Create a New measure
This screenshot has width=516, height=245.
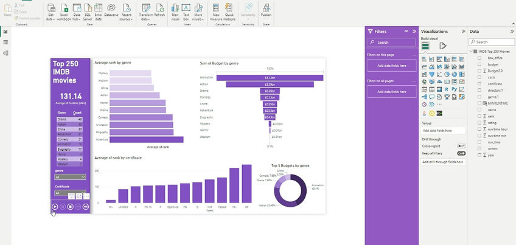click(216, 12)
